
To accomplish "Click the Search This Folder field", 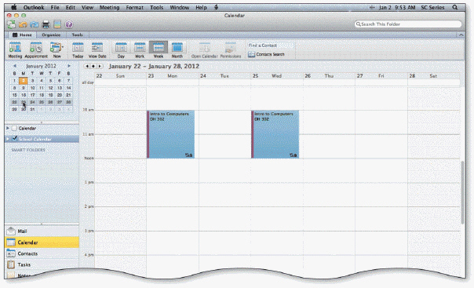I will point(408,24).
